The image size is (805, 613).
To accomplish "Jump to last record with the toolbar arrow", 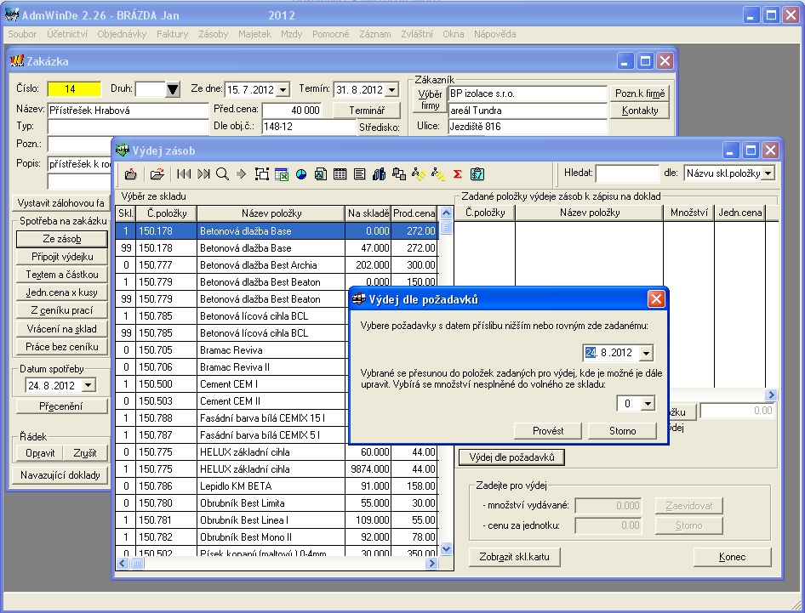I will point(203,174).
